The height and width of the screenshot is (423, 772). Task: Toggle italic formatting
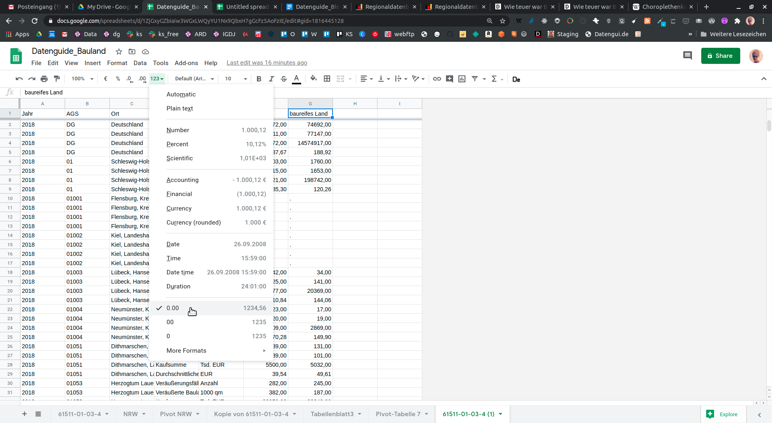point(271,79)
